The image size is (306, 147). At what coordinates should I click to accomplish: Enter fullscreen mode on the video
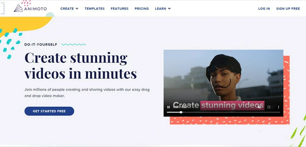(269, 107)
